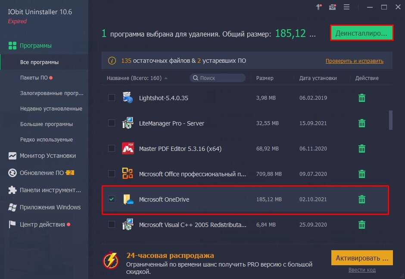This screenshot has height=279, width=405.
Task: Click the 02.10.2021 install date
Action: point(313,199)
